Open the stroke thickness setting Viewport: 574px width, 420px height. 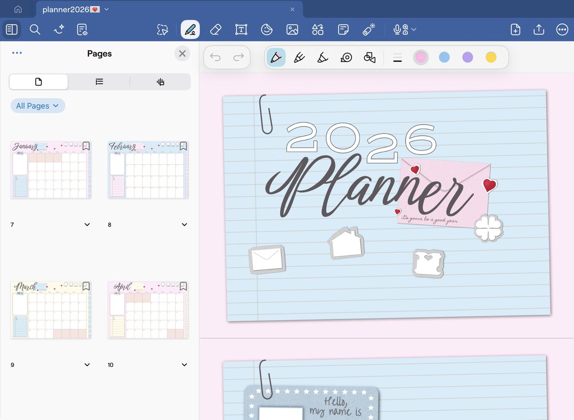(x=397, y=58)
